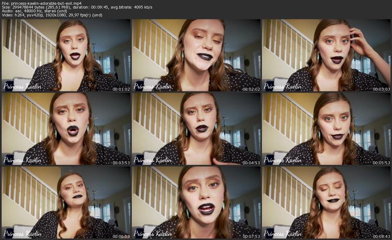Click the 00:01:02 timestamp label
This screenshot has width=392, height=240.
pos(121,89)
